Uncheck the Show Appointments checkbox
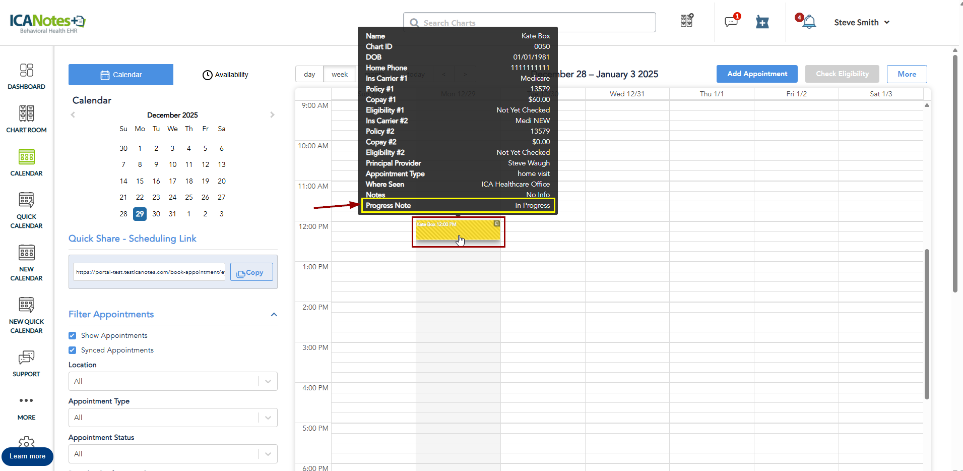The image size is (963, 471). (73, 335)
